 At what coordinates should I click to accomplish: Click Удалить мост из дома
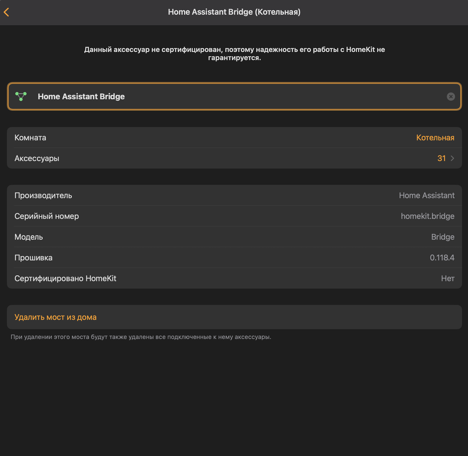point(55,317)
